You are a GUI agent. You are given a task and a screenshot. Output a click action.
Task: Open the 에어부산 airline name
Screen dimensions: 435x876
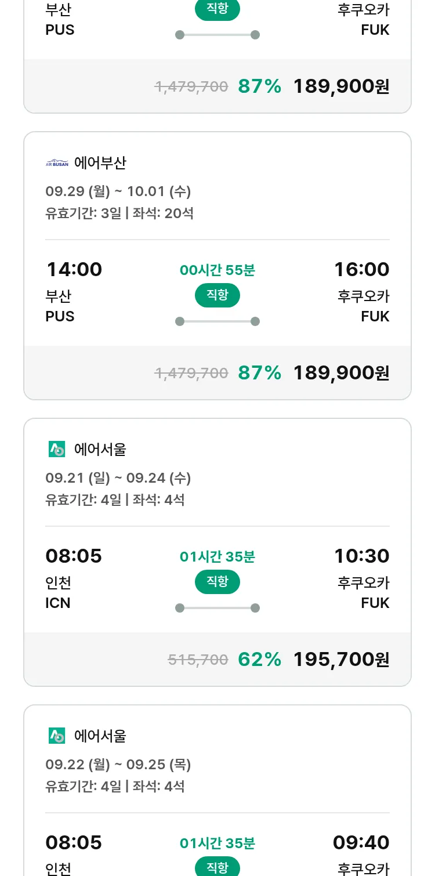pos(100,163)
